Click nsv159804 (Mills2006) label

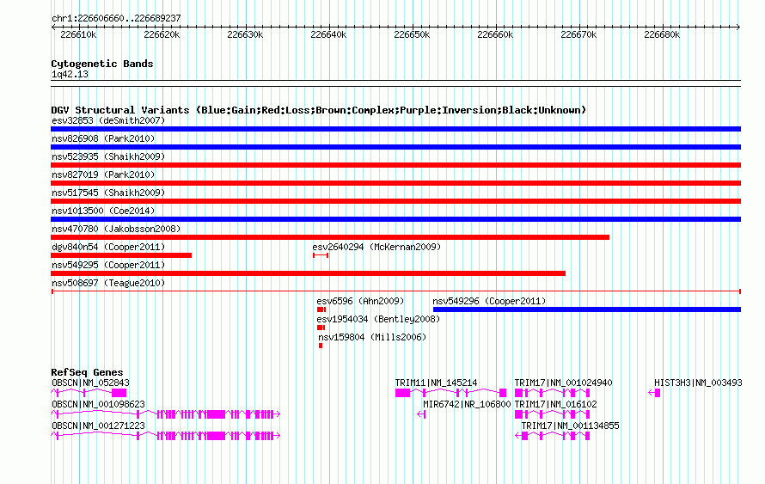372,337
